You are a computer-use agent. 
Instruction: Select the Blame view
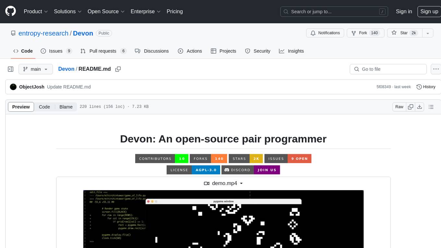(x=66, y=107)
